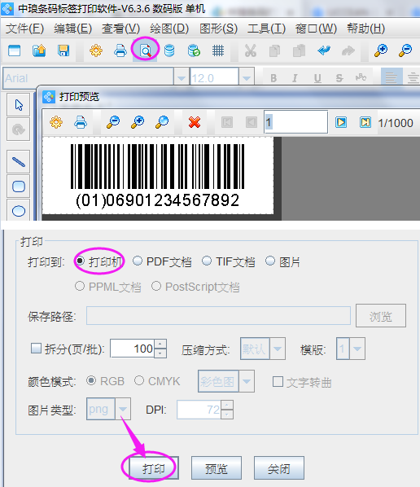Zoom in using main toolbar magnifier
Image resolution: width=420 pixels, height=487 pixels.
[x=381, y=50]
